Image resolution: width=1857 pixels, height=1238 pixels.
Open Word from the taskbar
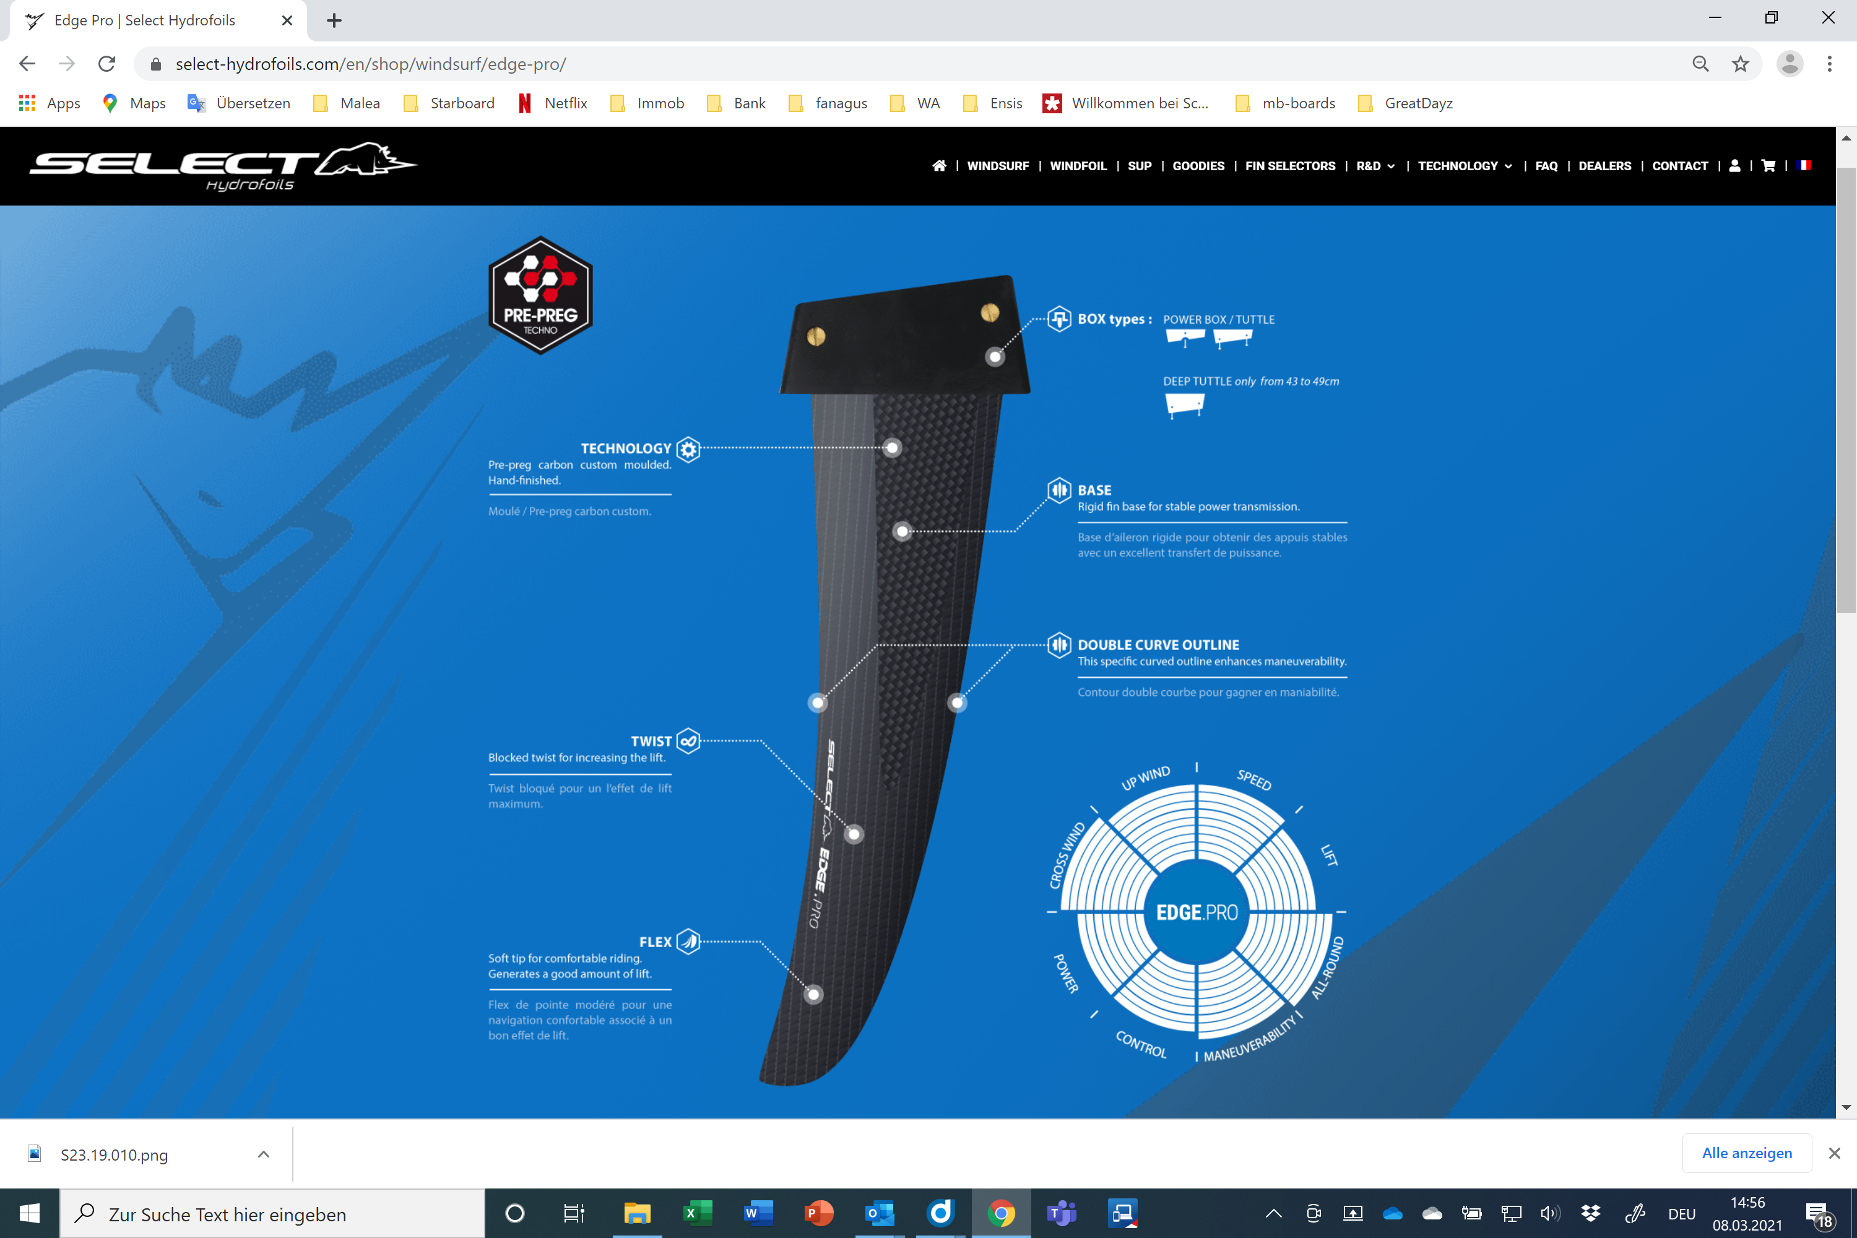click(x=758, y=1213)
